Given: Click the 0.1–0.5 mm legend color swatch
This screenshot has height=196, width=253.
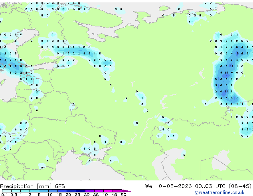Looking at the screenshot, I should coord(7,191).
